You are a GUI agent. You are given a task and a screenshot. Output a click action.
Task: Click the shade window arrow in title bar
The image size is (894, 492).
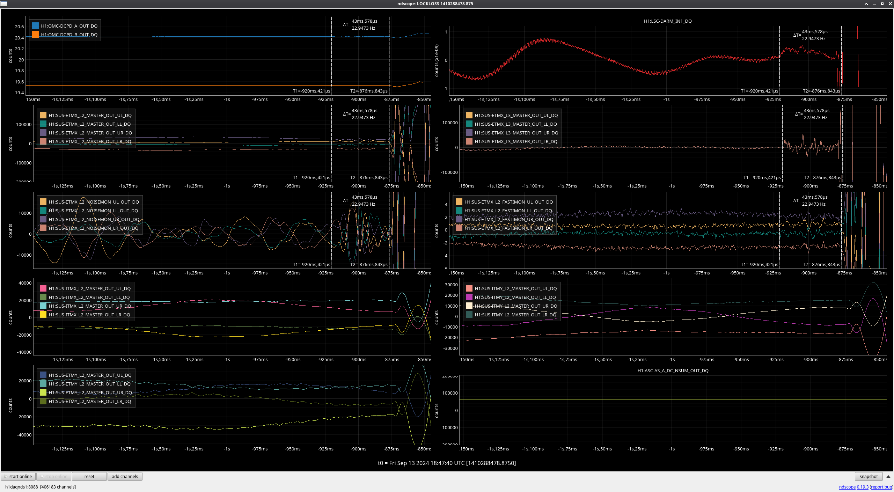coord(866,3)
